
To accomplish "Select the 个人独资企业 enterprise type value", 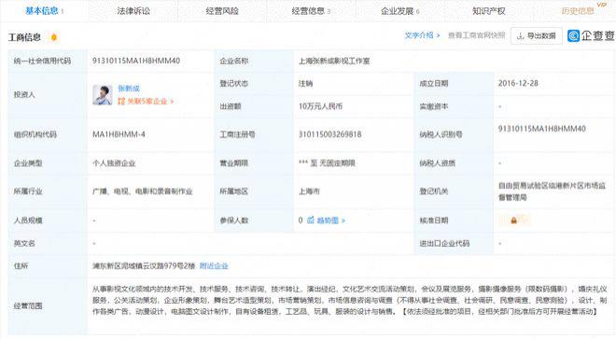I will coord(114,163).
